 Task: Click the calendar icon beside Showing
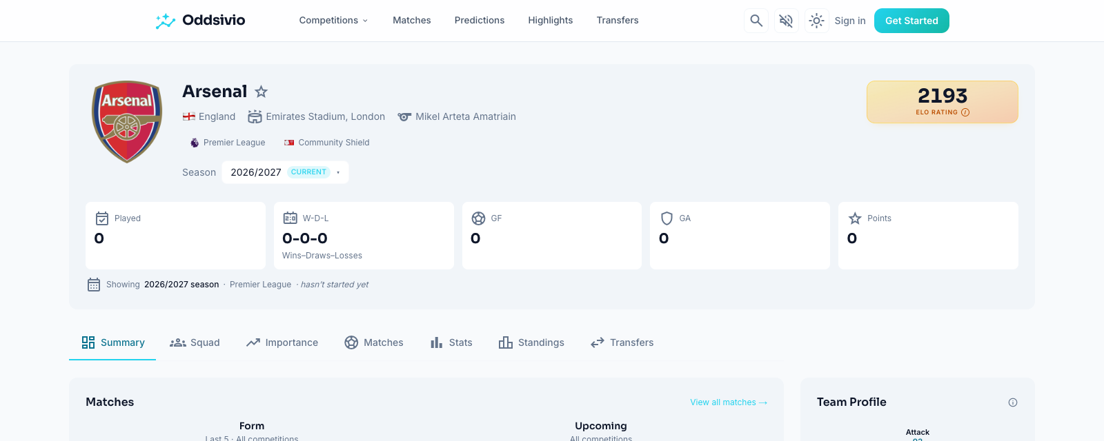pyautogui.click(x=94, y=285)
